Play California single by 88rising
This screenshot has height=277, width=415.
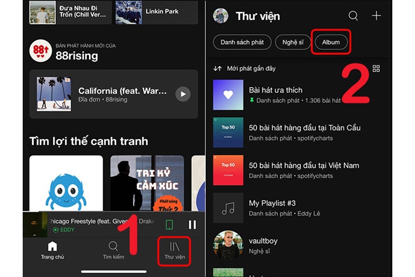pyautogui.click(x=183, y=94)
